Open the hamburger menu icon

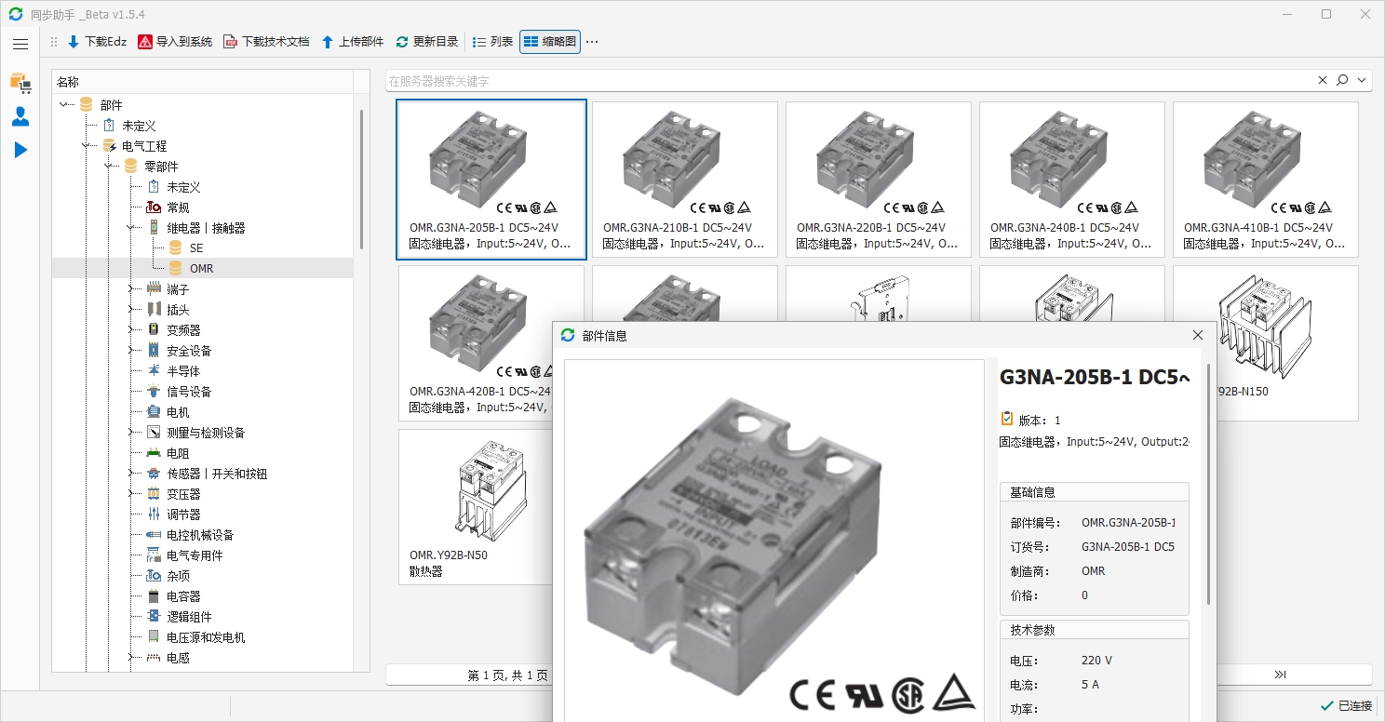tap(20, 44)
